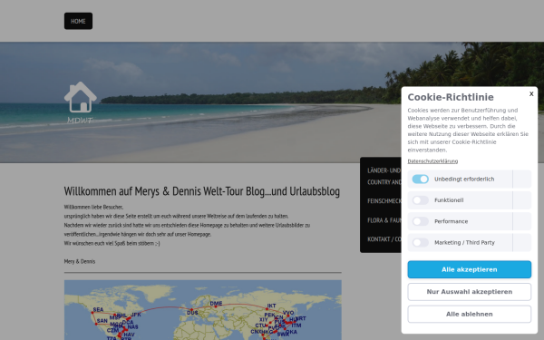544x340 pixels.
Task: Close the Cookie-Richtlinie dialog with the X
Action: click(531, 93)
